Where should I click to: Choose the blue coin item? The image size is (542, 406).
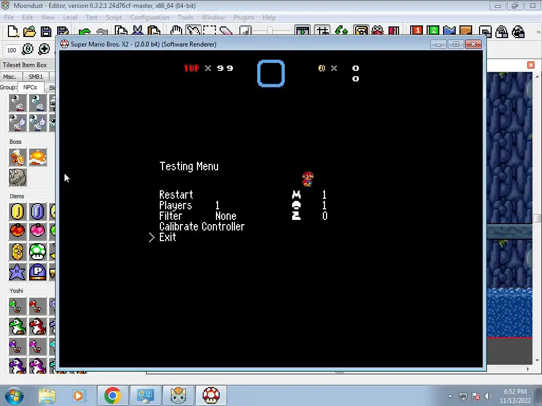(x=38, y=211)
